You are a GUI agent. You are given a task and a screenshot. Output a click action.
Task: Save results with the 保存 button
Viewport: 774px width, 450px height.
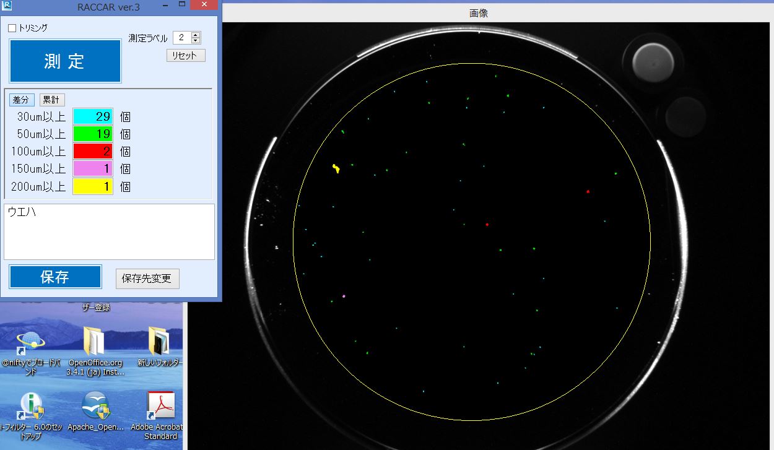55,277
